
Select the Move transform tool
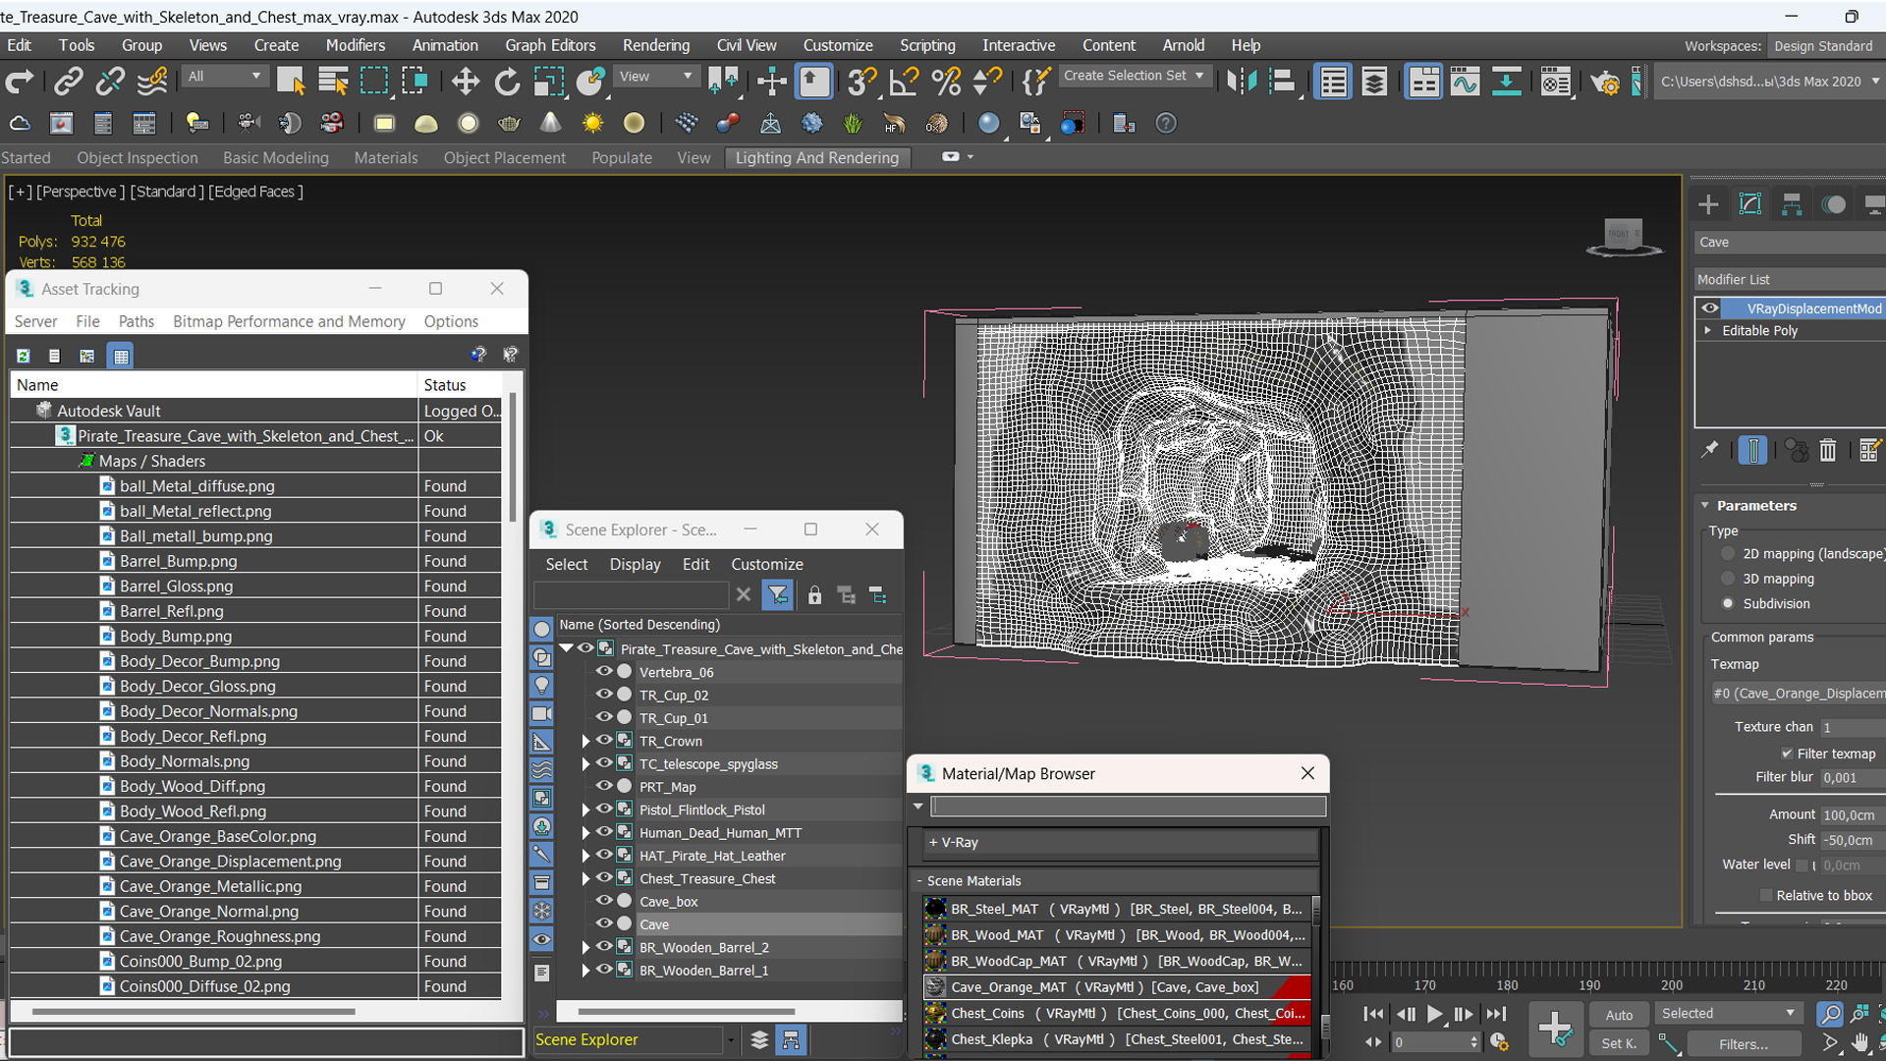point(466,82)
